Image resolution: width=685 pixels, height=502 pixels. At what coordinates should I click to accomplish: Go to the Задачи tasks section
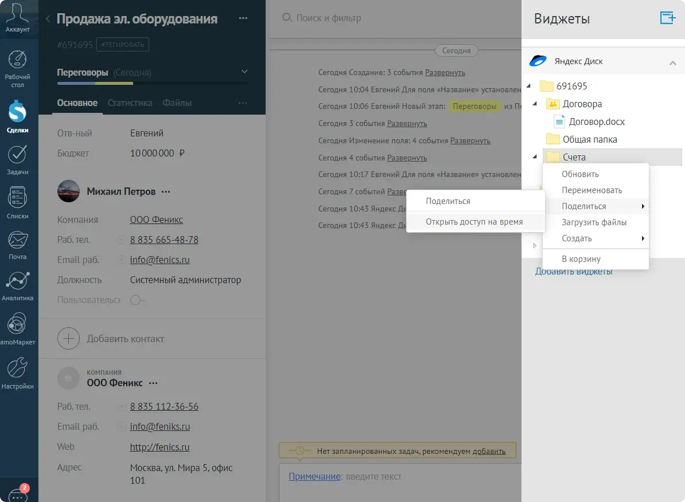[x=17, y=160]
